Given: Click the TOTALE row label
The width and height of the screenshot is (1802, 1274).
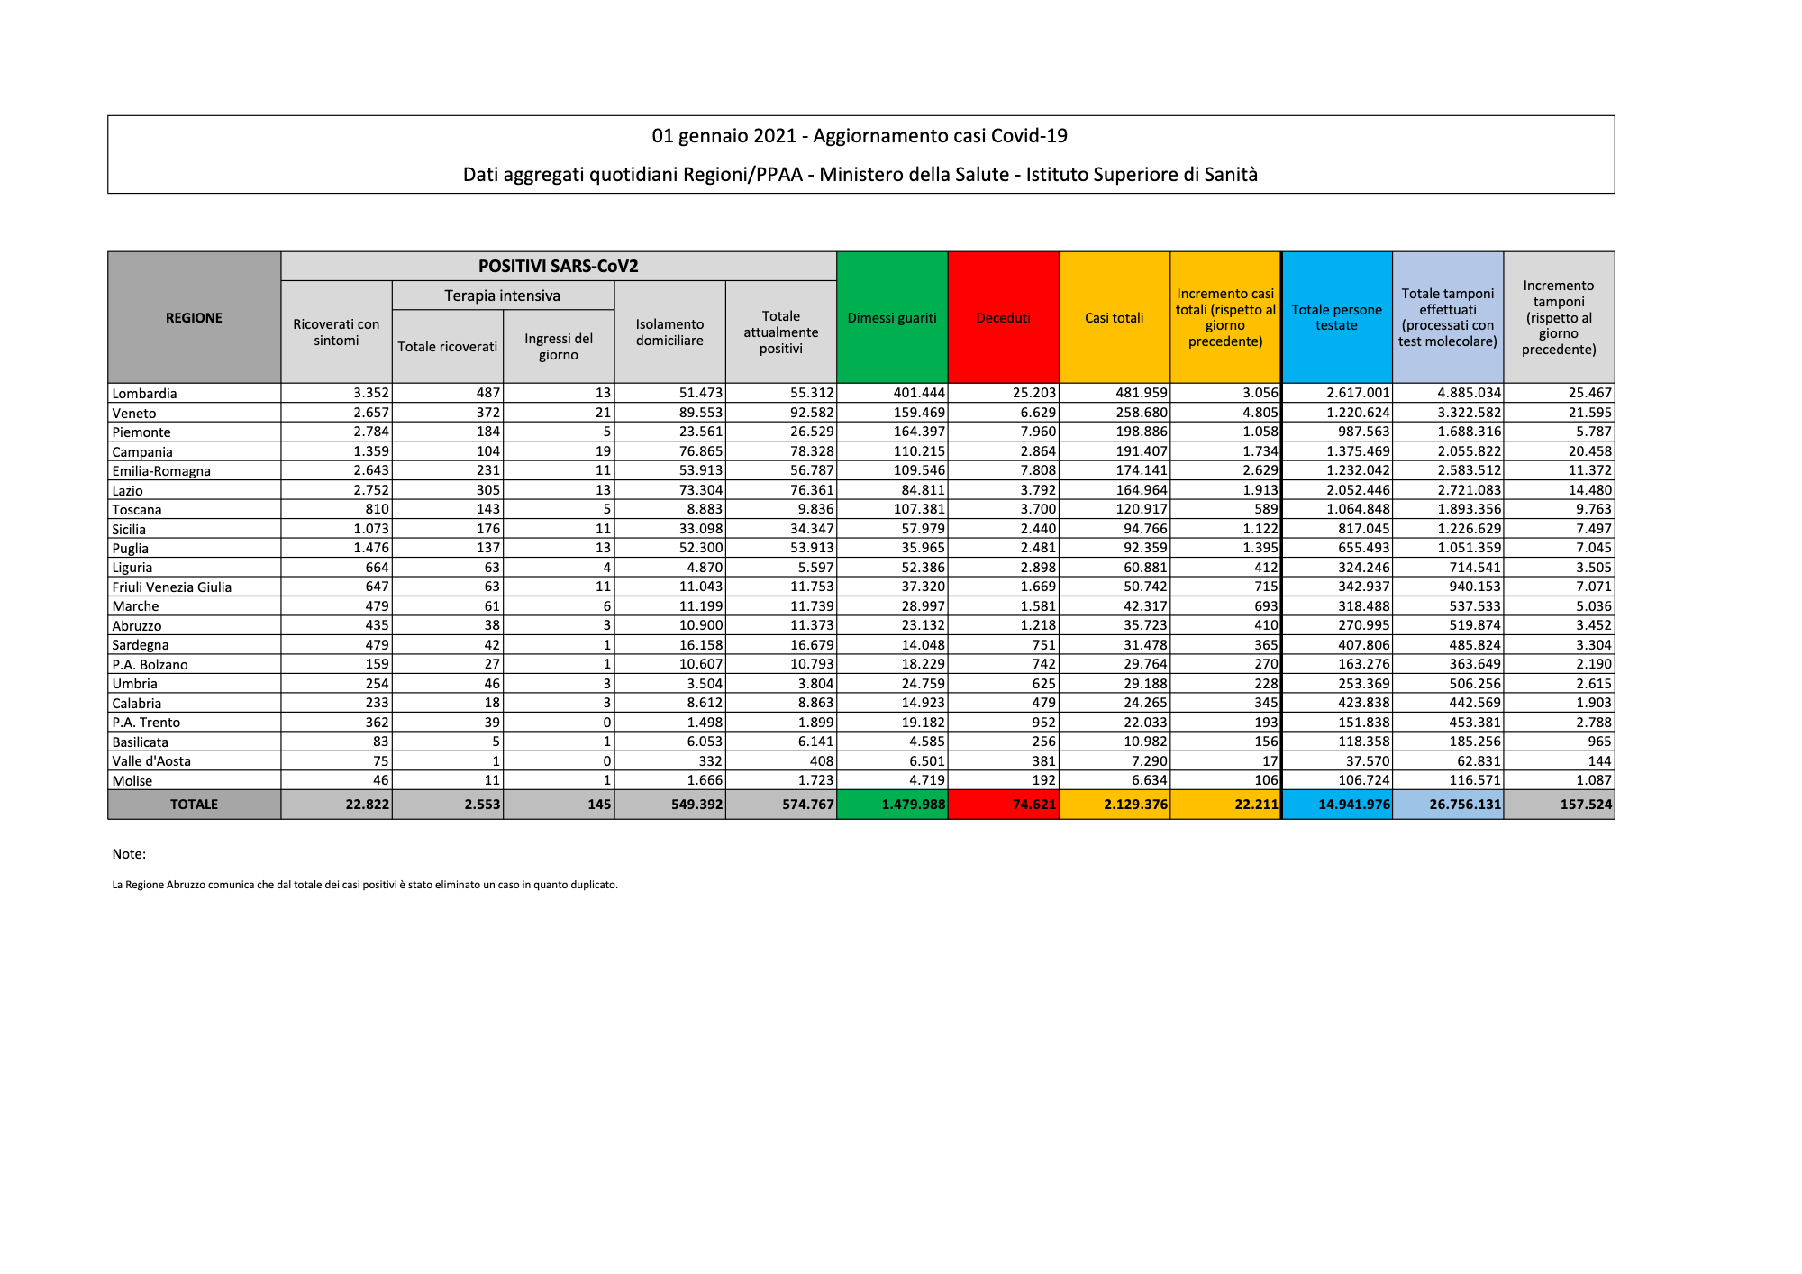Looking at the screenshot, I should click(194, 805).
